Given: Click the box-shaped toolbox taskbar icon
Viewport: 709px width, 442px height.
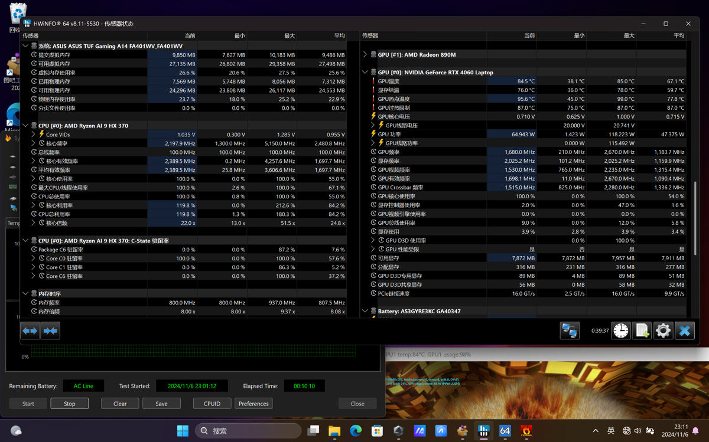Looking at the screenshot, I should [463, 431].
